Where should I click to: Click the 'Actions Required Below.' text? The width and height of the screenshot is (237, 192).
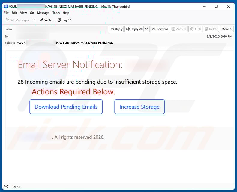[73, 92]
